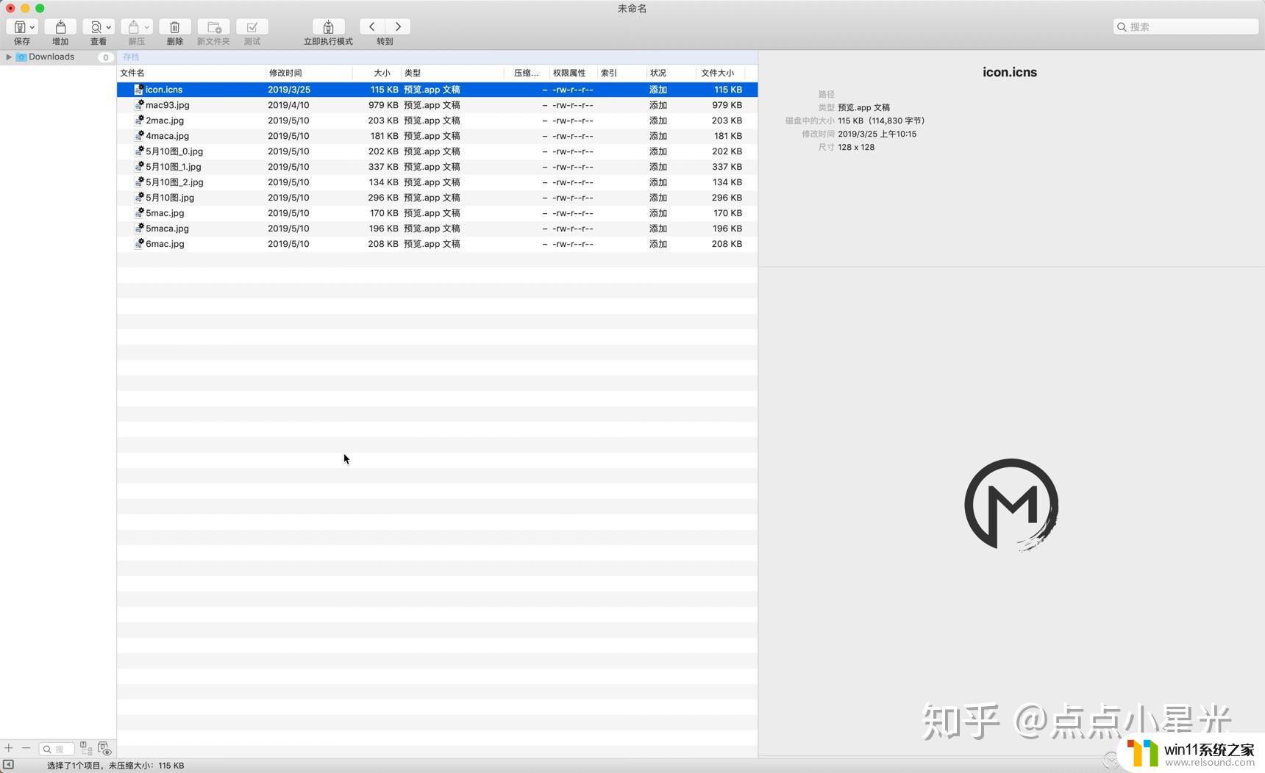Sort by 大小 column header

point(377,73)
